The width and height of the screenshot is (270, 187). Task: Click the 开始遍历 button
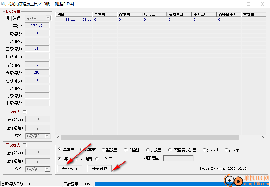tap(70, 169)
